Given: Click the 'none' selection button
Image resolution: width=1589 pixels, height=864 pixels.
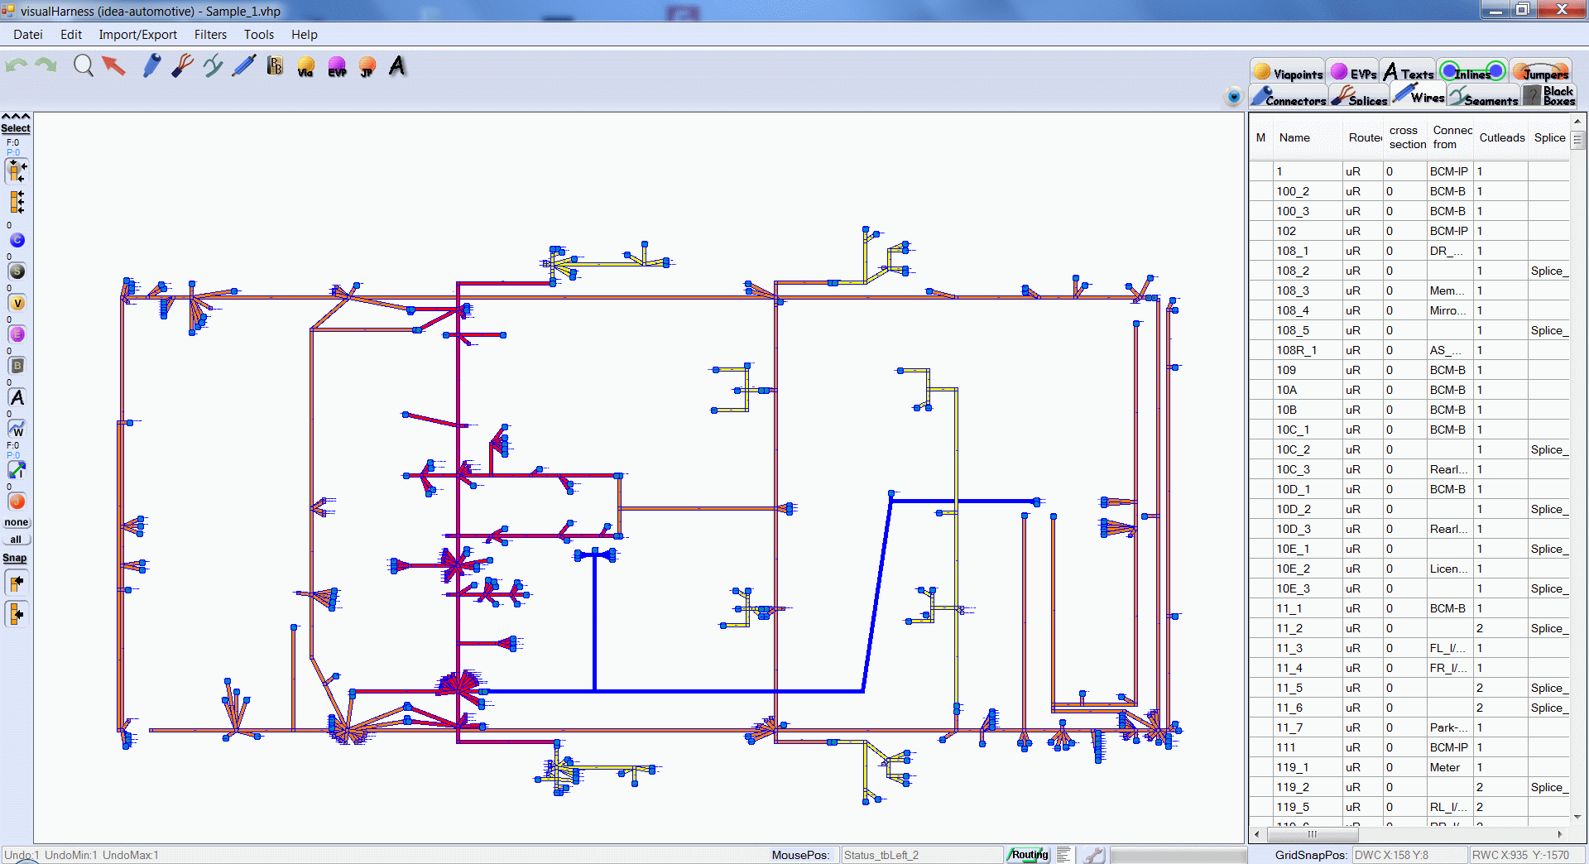Looking at the screenshot, I should click(16, 523).
